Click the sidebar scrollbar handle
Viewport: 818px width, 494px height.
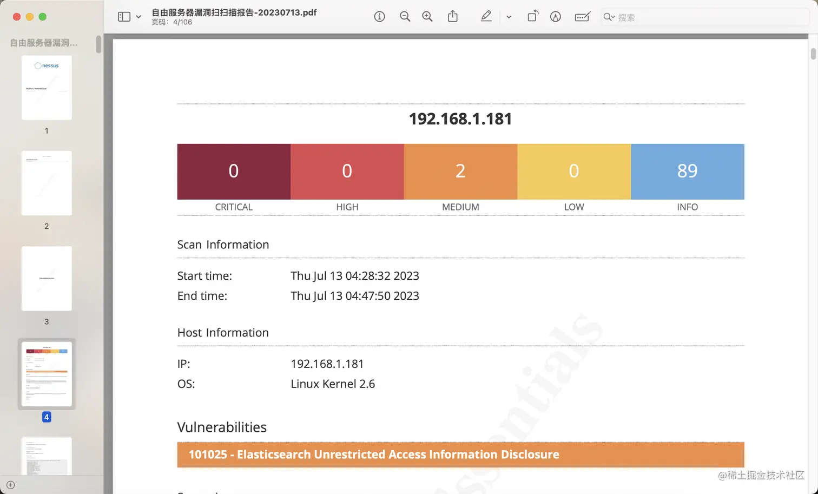98,44
